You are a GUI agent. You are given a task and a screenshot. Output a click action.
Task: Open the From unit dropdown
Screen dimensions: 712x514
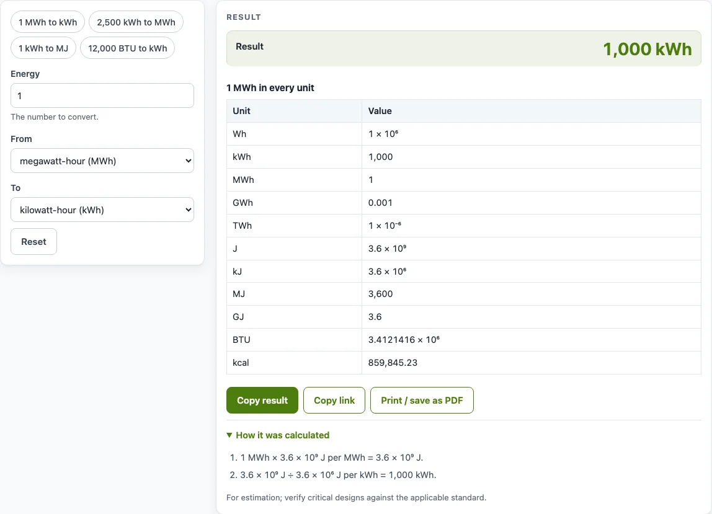[x=102, y=161]
